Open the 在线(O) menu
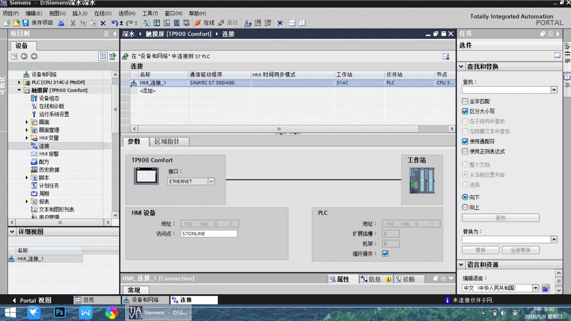This screenshot has height=321, width=571. 103,13
